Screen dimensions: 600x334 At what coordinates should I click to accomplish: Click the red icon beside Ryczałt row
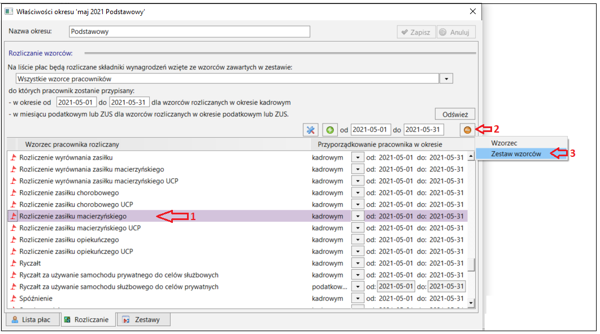[14, 263]
